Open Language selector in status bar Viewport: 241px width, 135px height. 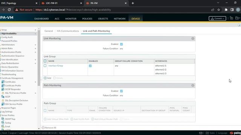tap(223, 133)
